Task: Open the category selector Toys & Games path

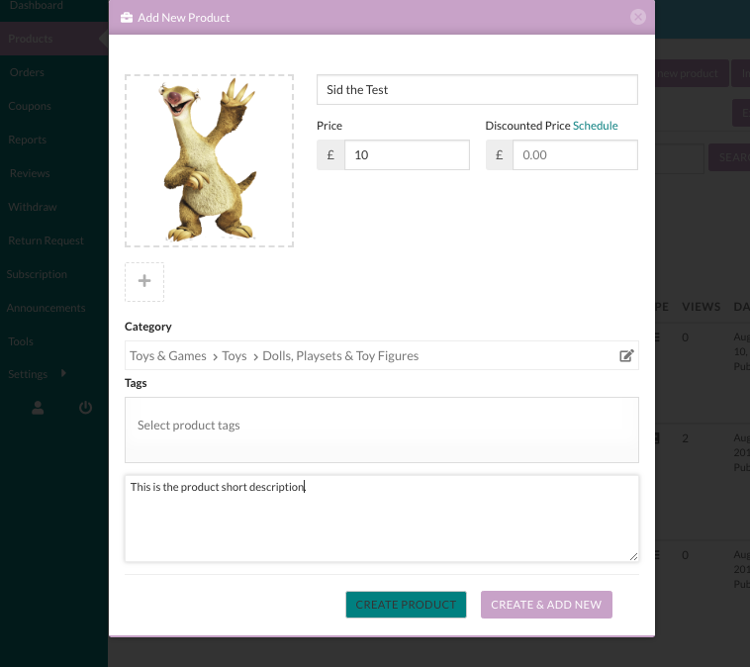Action: (x=381, y=355)
